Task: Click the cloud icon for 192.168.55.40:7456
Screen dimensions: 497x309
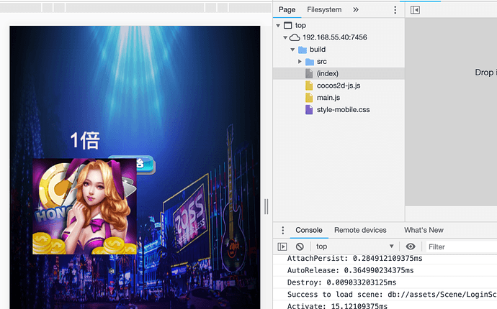Action: (x=295, y=37)
